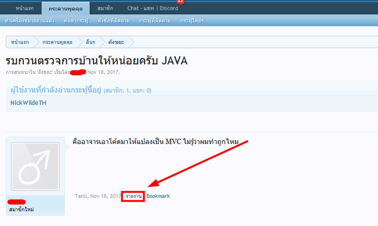The height and width of the screenshot is (226, 378).
Task: Select หัวข้อที่ติดตาม from the sub-menu
Action: click(114, 21)
